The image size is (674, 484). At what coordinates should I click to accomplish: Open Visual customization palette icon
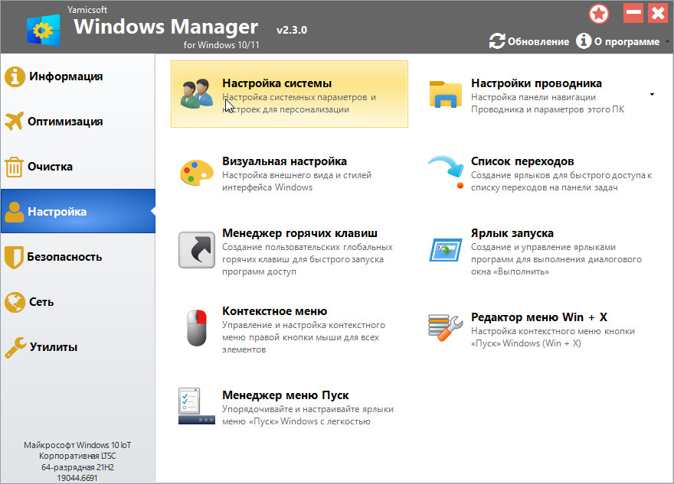pos(196,173)
